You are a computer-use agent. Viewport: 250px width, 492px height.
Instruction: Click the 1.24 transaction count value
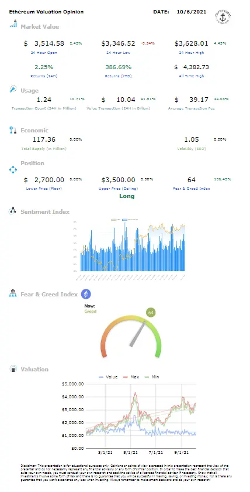coord(44,100)
